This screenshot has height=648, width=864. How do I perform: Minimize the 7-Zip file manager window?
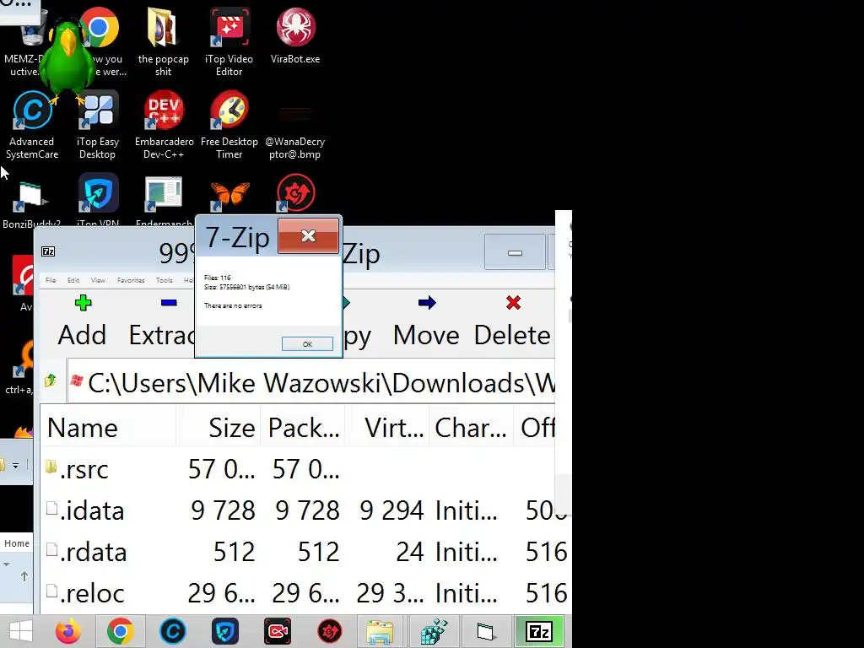pos(515,252)
